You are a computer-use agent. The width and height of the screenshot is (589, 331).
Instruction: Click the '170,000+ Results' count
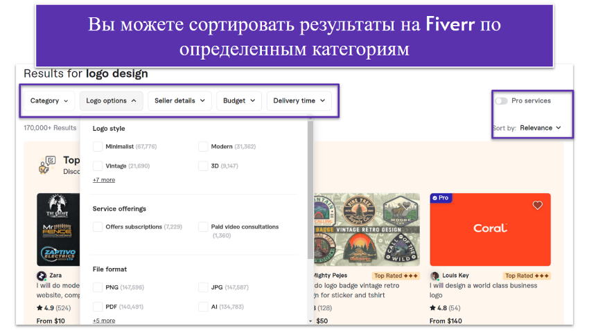pos(50,128)
